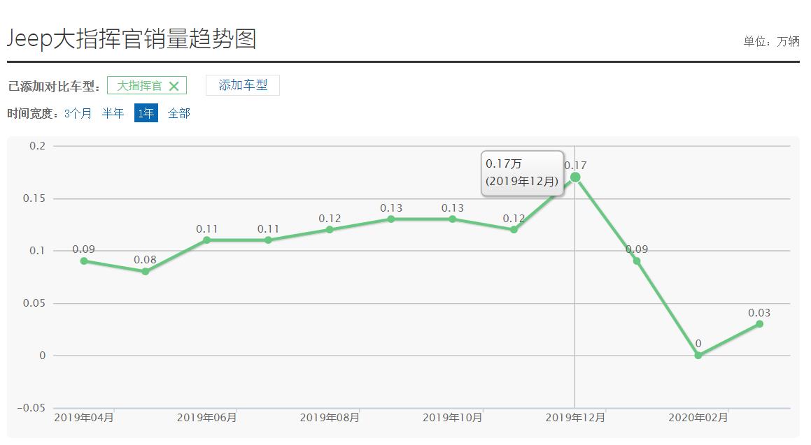Click the 0.12 data point near 2019年08月

point(330,229)
